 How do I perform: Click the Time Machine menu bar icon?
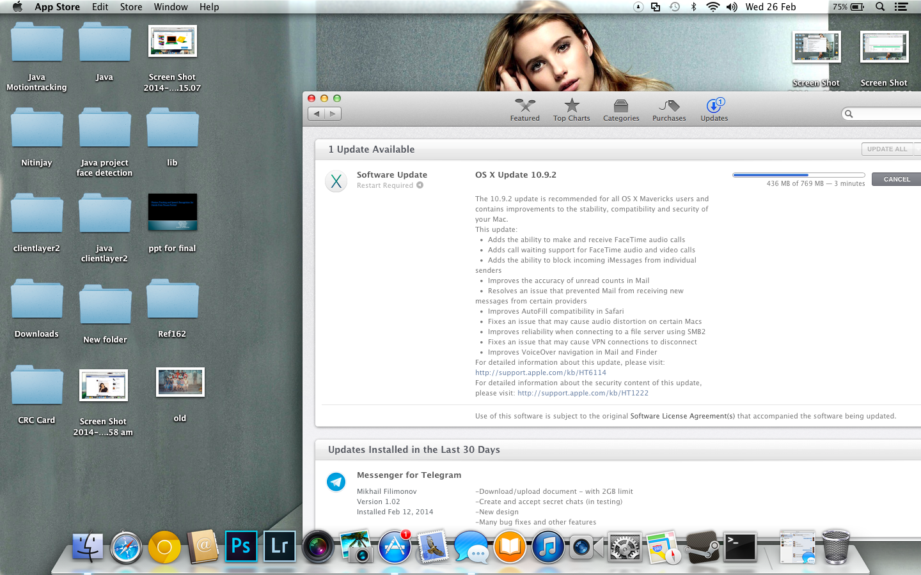[x=675, y=7]
